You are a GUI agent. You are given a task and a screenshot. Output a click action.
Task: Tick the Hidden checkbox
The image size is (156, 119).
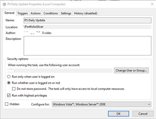pos(7,104)
